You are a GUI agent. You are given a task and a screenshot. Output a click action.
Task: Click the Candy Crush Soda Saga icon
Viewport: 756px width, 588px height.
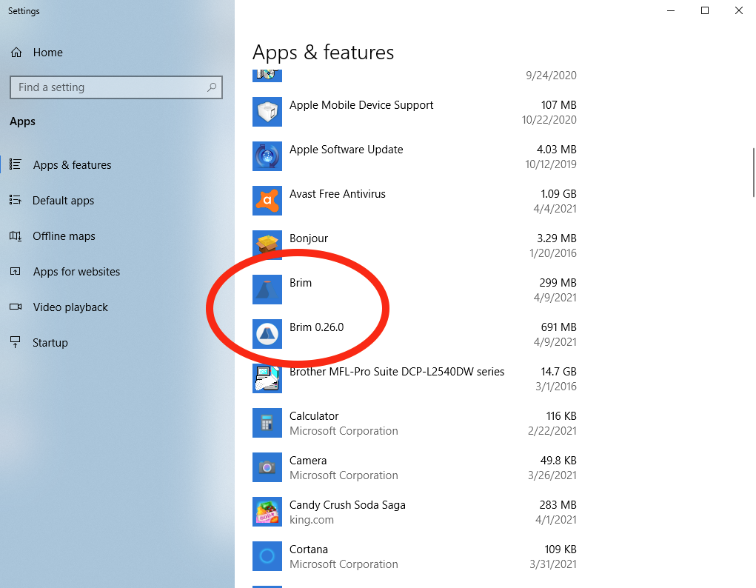267,512
